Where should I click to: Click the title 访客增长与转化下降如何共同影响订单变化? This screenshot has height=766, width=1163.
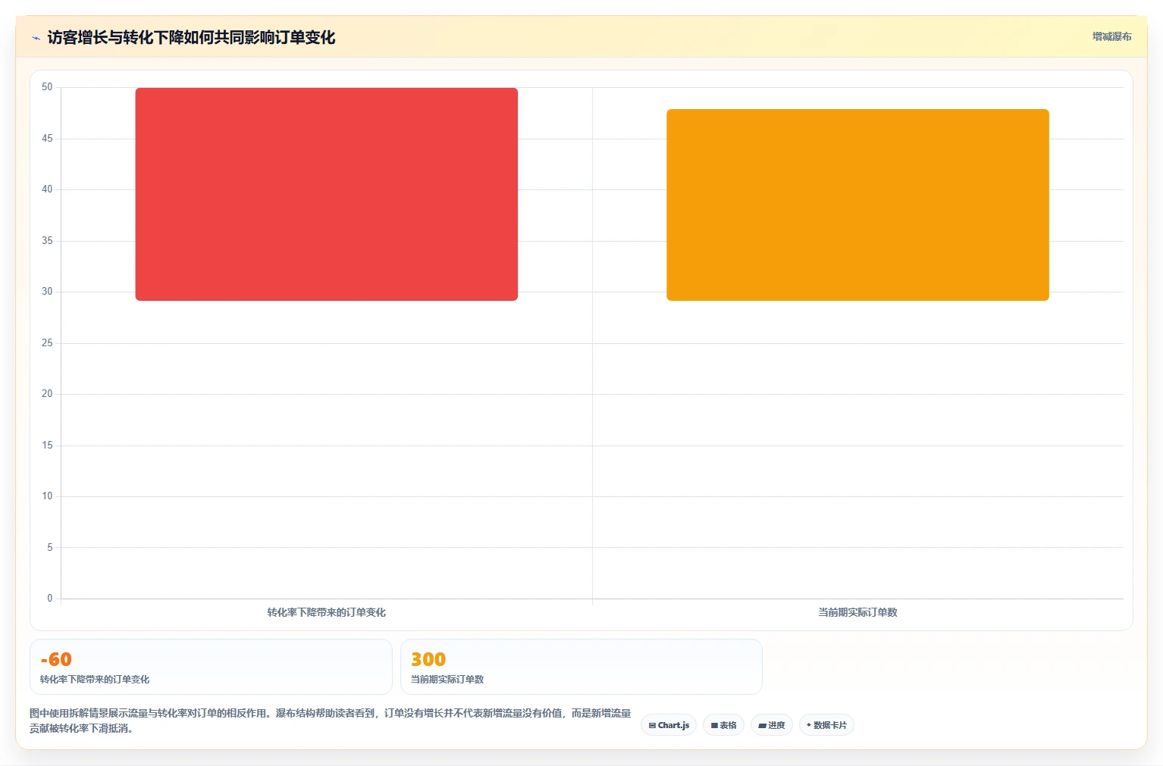point(191,37)
